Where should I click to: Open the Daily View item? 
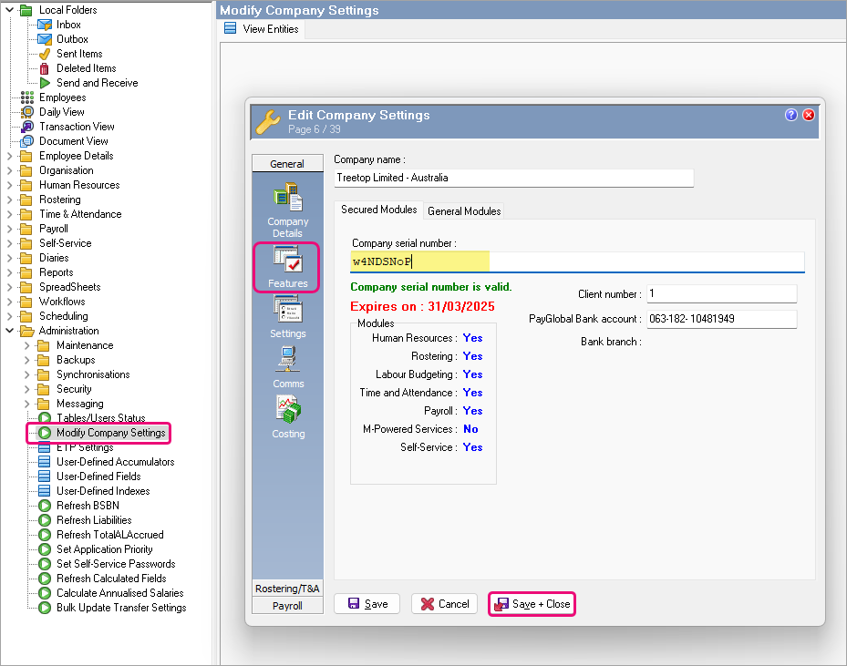pos(61,112)
